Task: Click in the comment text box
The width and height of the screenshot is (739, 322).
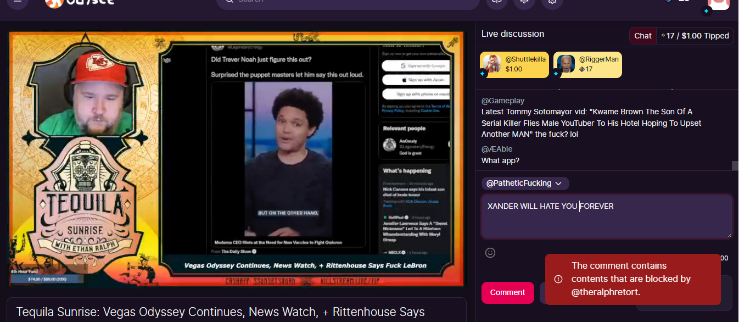Action: coord(607,216)
